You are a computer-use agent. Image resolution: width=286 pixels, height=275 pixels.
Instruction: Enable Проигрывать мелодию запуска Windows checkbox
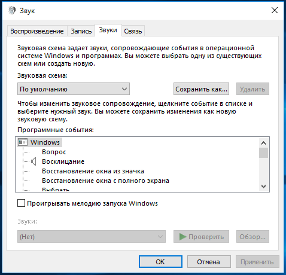pos(21,203)
